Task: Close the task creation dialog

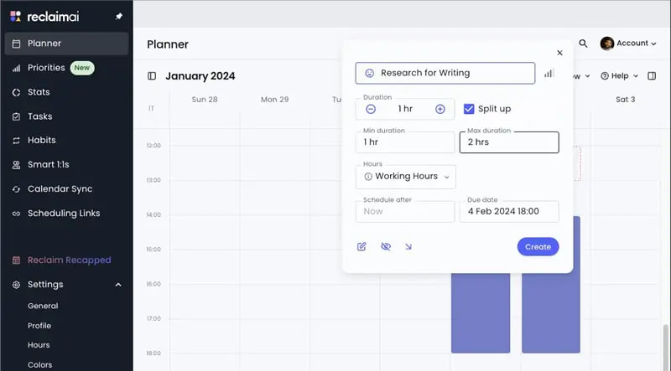Action: [x=559, y=53]
